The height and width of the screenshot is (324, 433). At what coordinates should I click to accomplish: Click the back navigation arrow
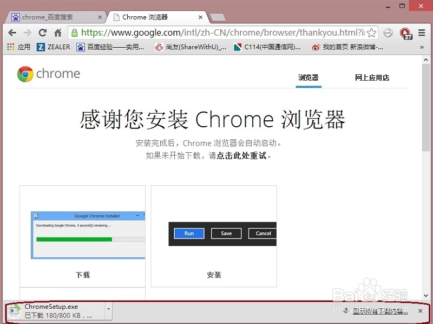coord(12,33)
